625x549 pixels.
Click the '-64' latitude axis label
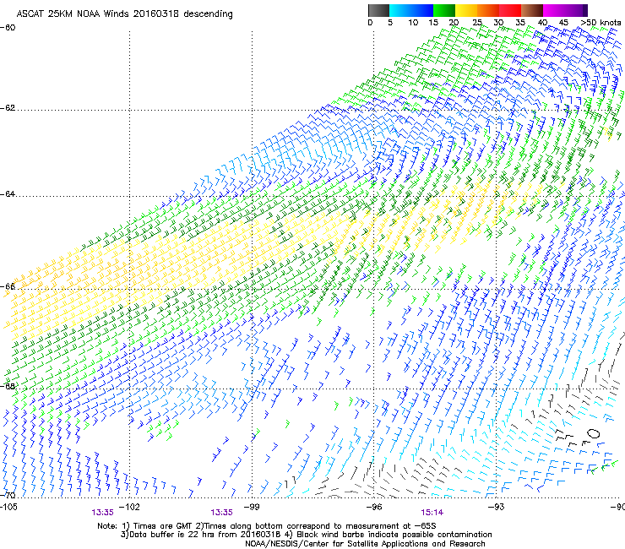pos(8,194)
